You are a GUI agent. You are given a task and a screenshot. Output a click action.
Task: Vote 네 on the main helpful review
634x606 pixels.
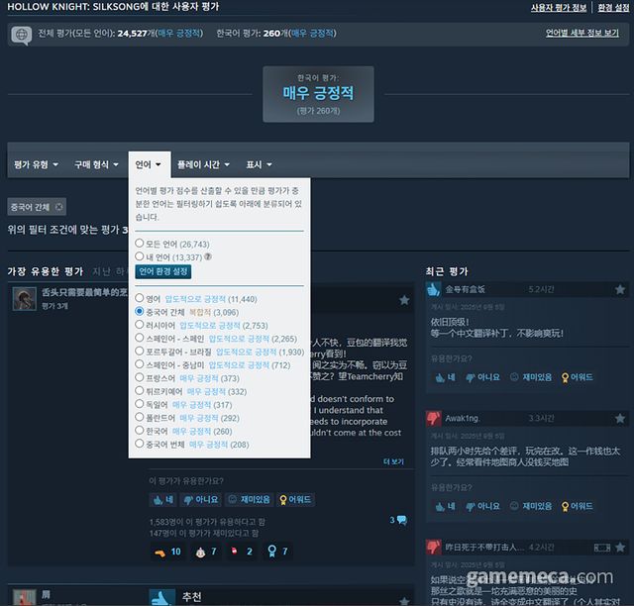coord(163,500)
